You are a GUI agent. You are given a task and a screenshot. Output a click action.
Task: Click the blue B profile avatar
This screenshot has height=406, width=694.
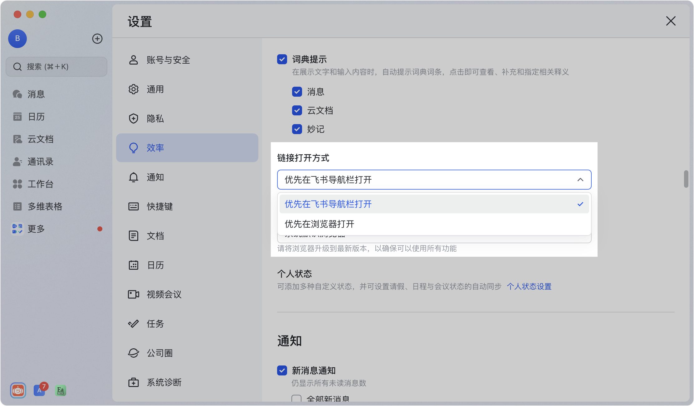coord(17,39)
